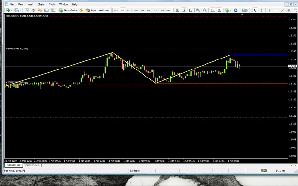Open the Periods clock icon
The image size is (298, 186).
click(x=236, y=10)
